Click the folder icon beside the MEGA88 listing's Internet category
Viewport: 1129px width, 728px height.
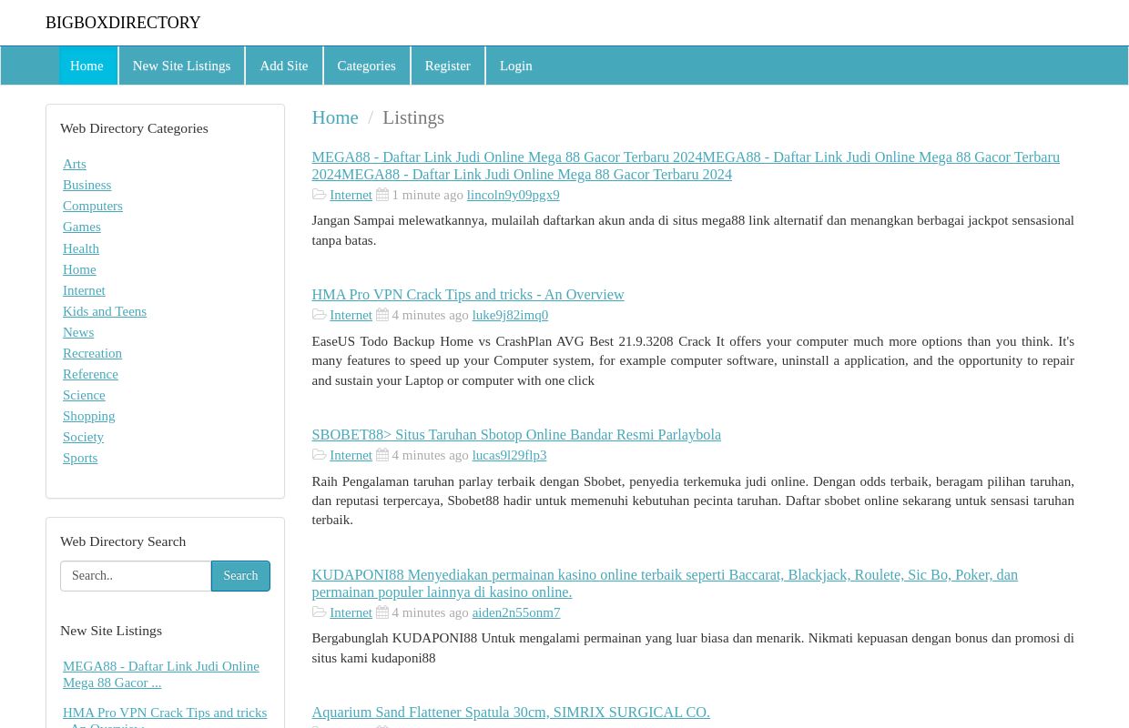(319, 195)
